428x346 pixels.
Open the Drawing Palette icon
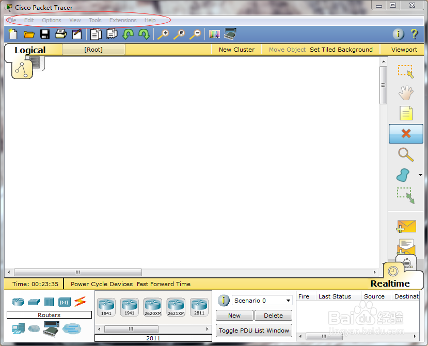pyautogui.click(x=214, y=34)
